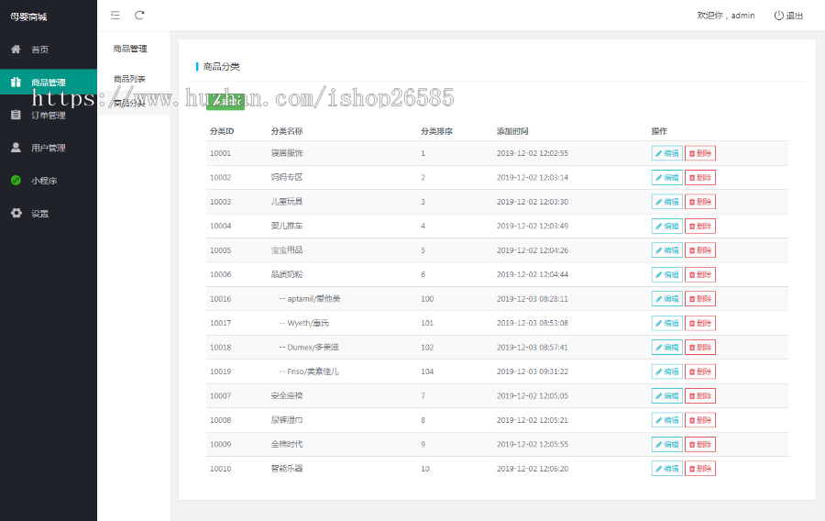
Task: Delete subcategory 10016 aptamil
Action: (700, 298)
